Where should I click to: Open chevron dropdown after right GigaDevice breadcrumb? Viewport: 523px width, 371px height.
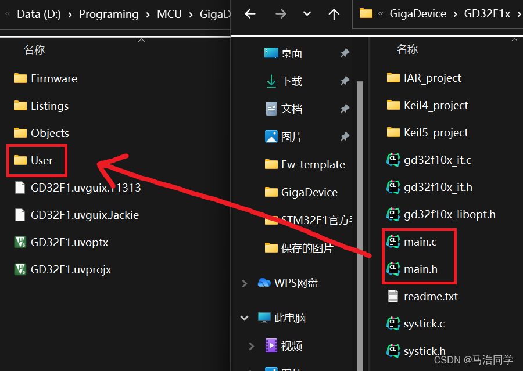(x=455, y=14)
